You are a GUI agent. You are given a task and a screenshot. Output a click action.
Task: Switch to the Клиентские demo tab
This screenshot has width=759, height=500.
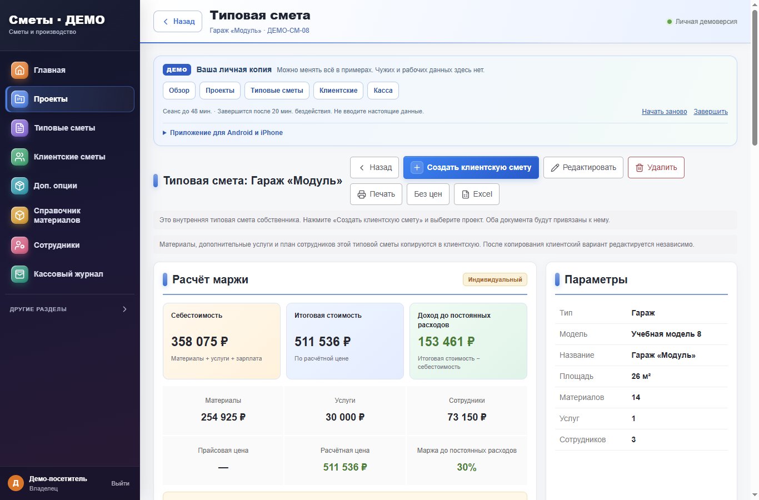click(x=338, y=91)
